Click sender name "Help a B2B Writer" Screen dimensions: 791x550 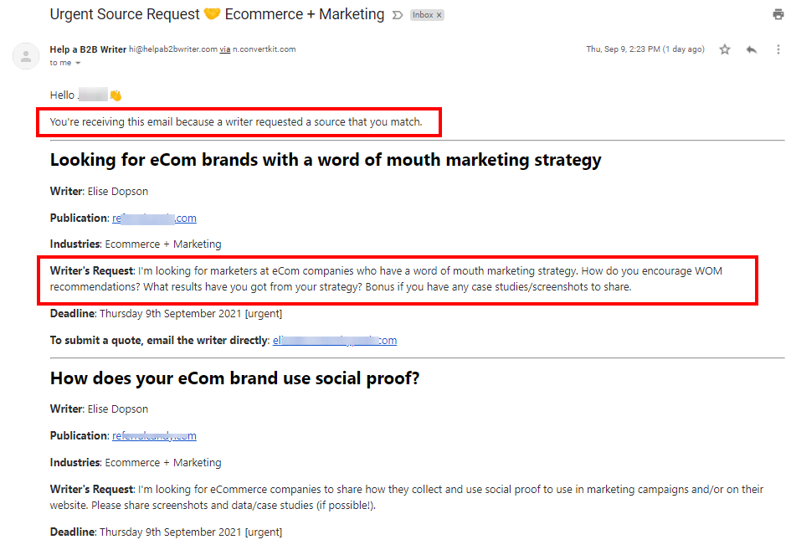coord(88,49)
